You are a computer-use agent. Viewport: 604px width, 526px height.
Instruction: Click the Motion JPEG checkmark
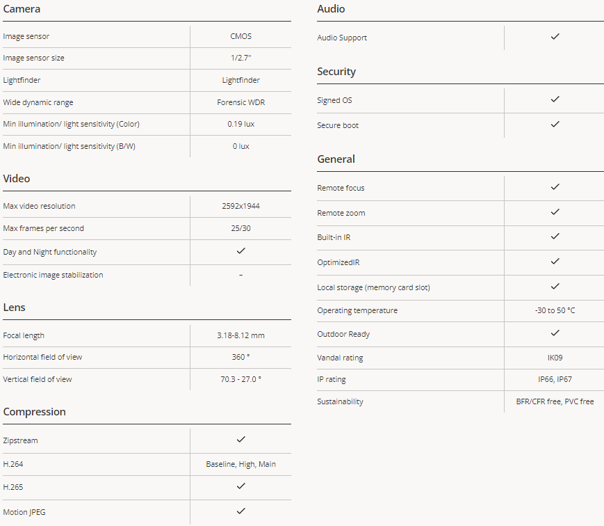pyautogui.click(x=240, y=511)
